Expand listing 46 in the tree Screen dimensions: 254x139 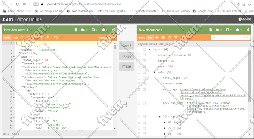(x=165, y=122)
